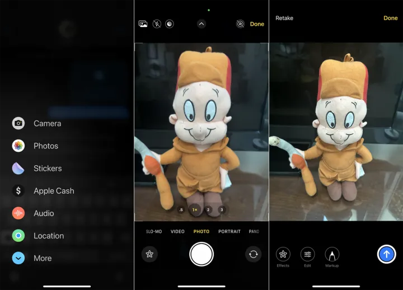Expand the More options chevron

pyautogui.click(x=18, y=258)
